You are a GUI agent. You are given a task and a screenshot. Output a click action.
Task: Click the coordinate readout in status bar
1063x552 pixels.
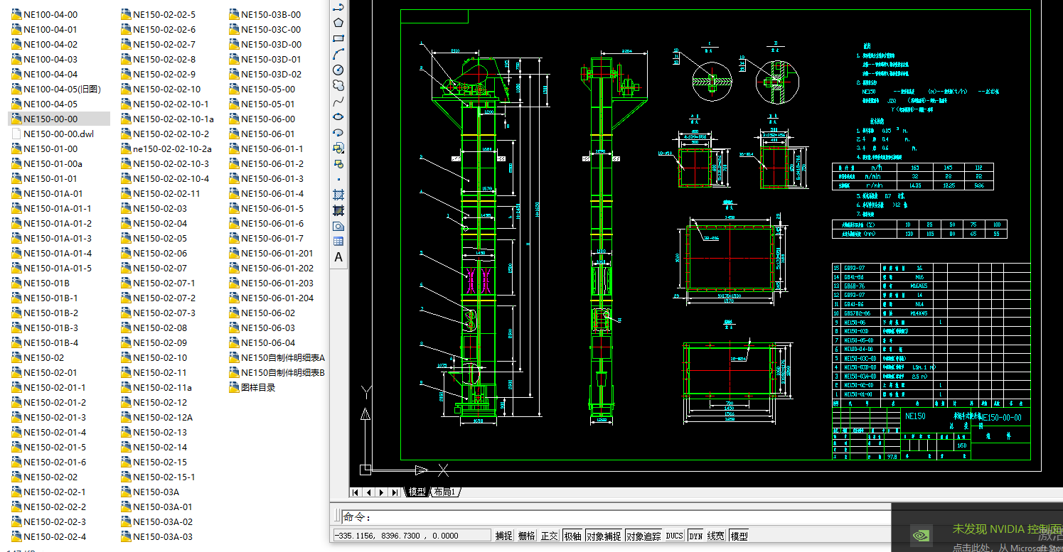coord(412,536)
